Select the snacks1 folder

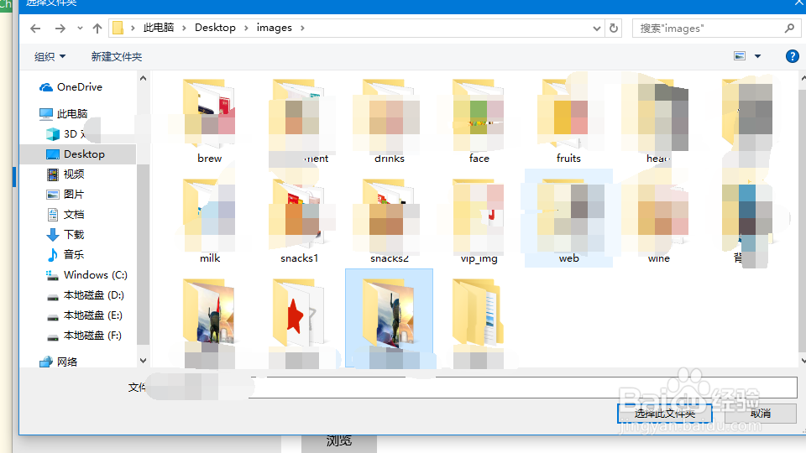[x=299, y=221]
